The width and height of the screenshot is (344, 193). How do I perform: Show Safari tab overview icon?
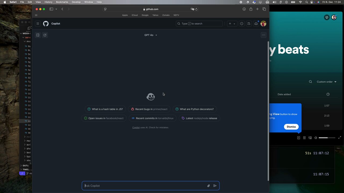(x=264, y=9)
